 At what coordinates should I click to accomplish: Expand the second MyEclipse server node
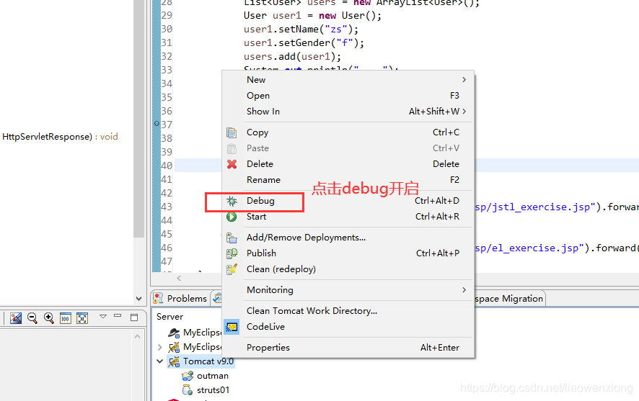click(160, 347)
